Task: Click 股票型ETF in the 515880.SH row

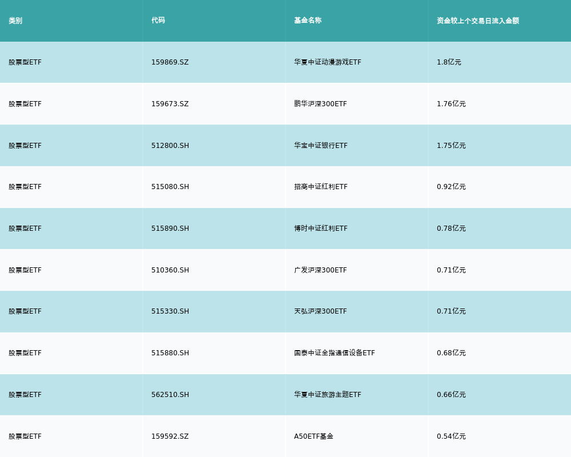Action: coord(25,353)
